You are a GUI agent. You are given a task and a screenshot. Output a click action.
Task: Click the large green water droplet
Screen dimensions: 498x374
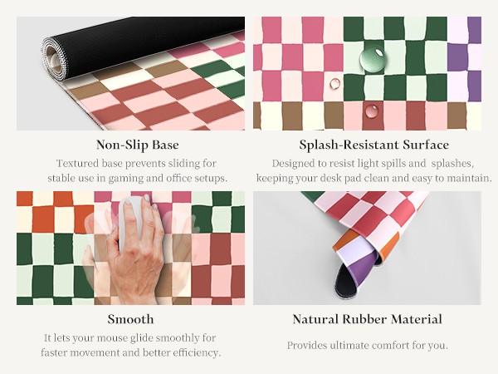(x=373, y=58)
